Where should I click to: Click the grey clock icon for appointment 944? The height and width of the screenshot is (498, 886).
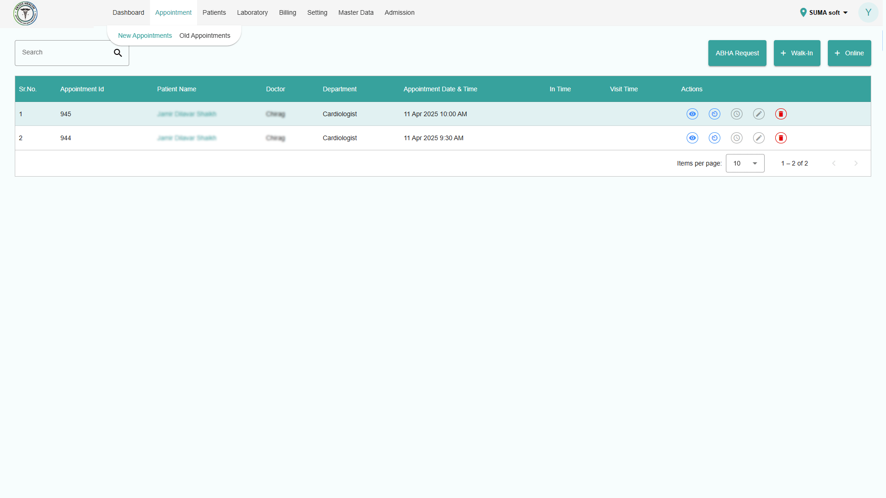click(736, 138)
